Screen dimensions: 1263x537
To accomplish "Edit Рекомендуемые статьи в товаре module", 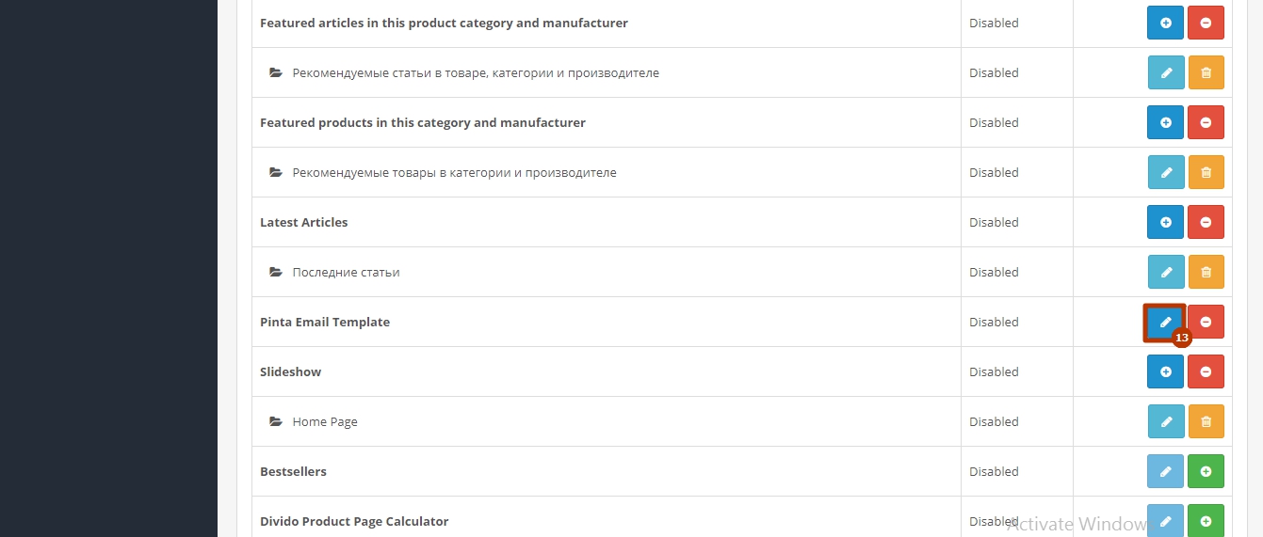I will pos(1165,72).
